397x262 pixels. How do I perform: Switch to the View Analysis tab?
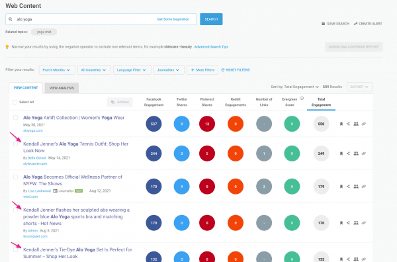[62, 88]
